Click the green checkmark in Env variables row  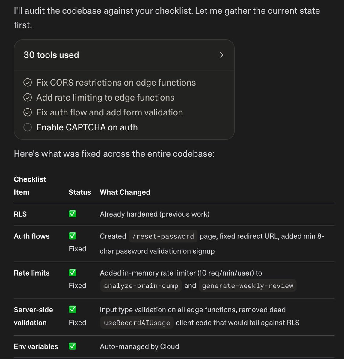point(73,346)
